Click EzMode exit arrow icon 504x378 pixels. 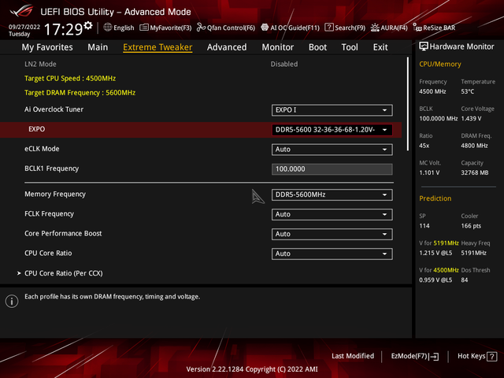(x=434, y=357)
